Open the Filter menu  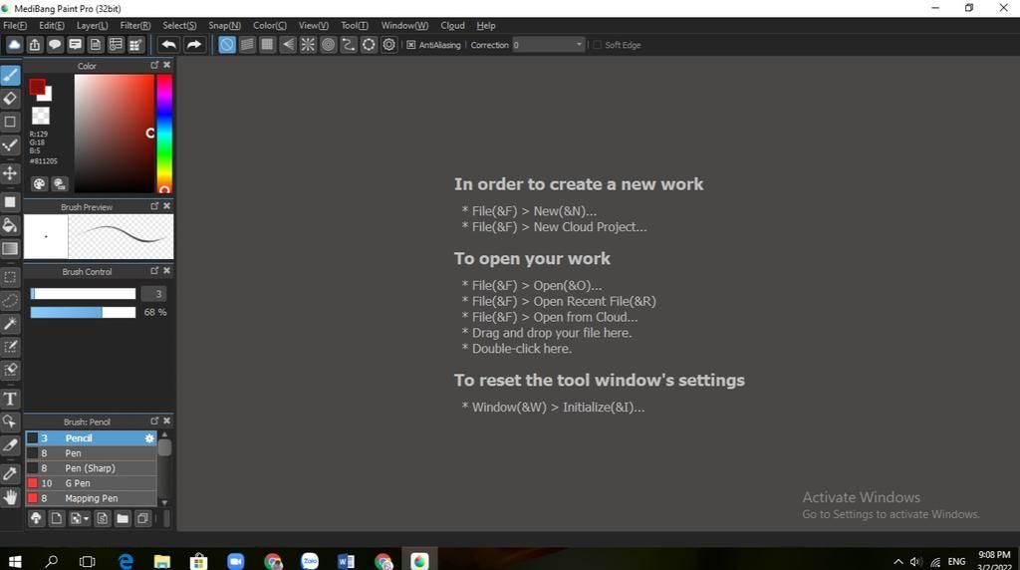(x=135, y=25)
